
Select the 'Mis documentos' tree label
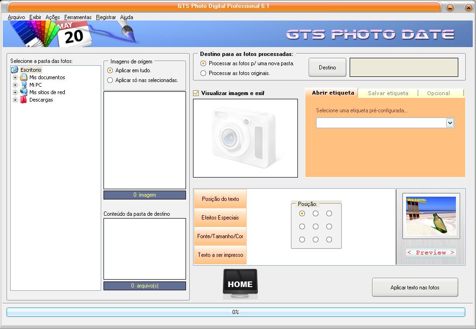coord(47,77)
